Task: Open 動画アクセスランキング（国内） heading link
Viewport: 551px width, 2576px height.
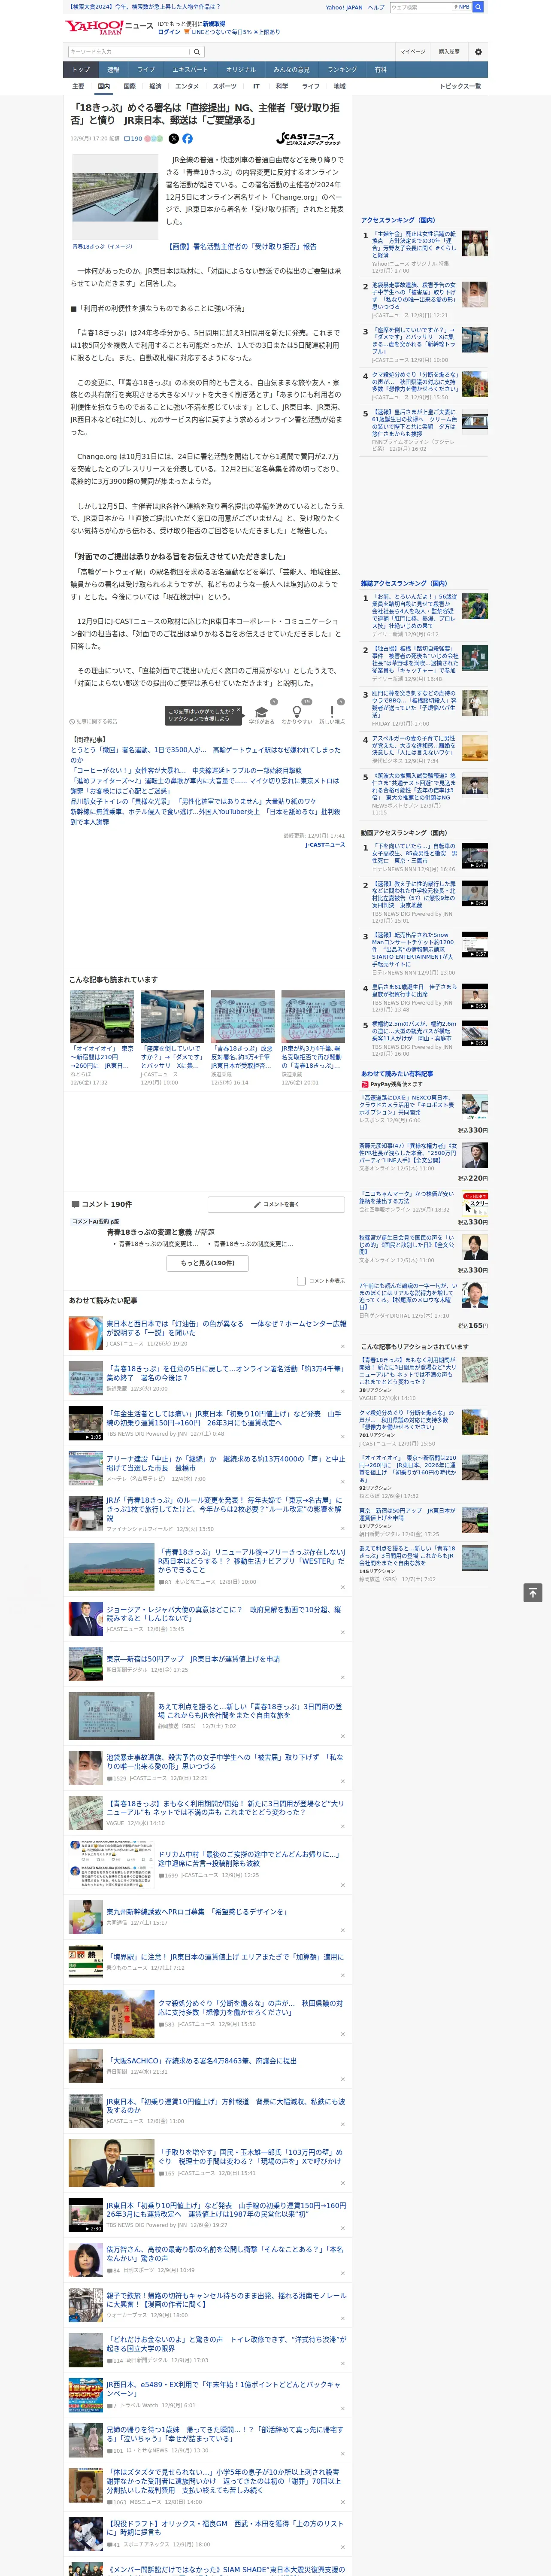Action: pos(404,832)
